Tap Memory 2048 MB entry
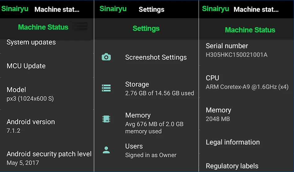The image size is (294, 172). click(246, 114)
